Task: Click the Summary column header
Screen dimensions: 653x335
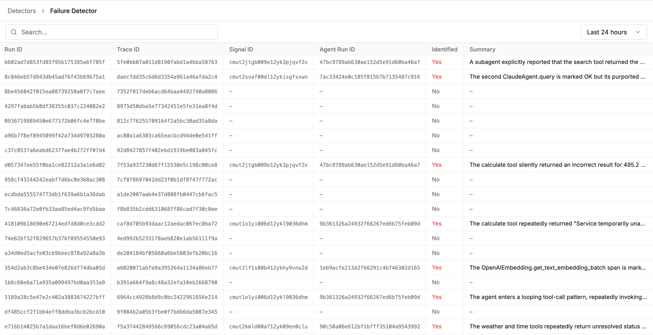Action: click(x=482, y=49)
